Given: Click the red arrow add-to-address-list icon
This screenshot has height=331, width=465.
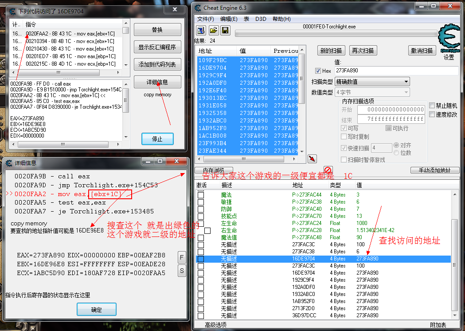Looking at the screenshot, I should [312, 159].
